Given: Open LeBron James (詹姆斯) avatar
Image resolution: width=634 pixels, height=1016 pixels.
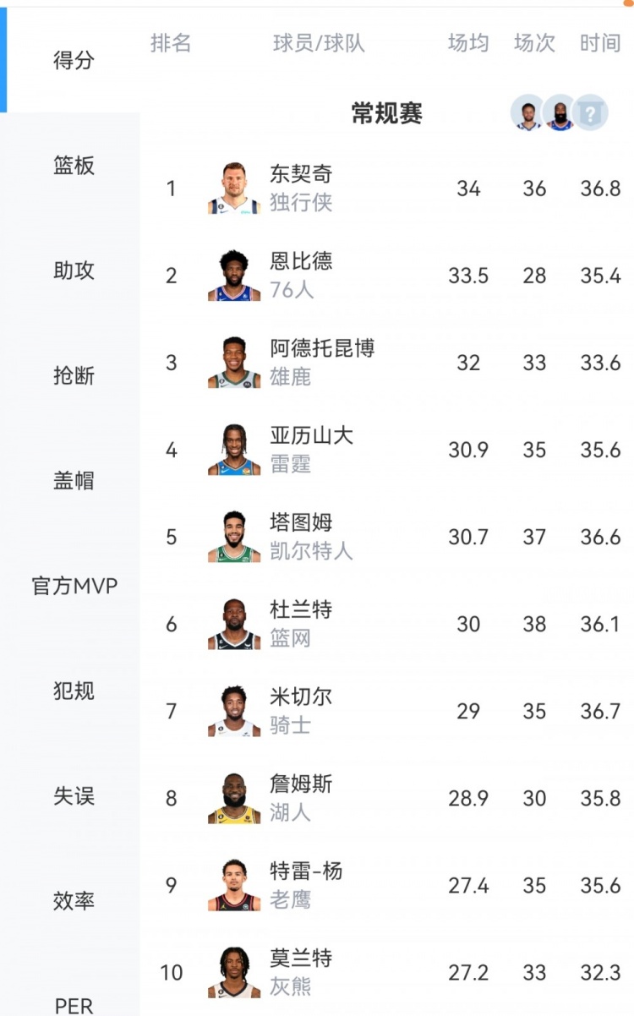Looking at the screenshot, I should click(x=234, y=798).
